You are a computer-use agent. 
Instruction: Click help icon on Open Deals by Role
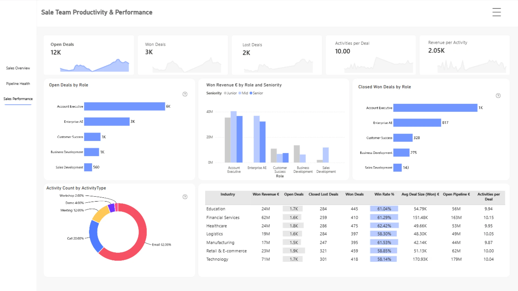tap(185, 94)
